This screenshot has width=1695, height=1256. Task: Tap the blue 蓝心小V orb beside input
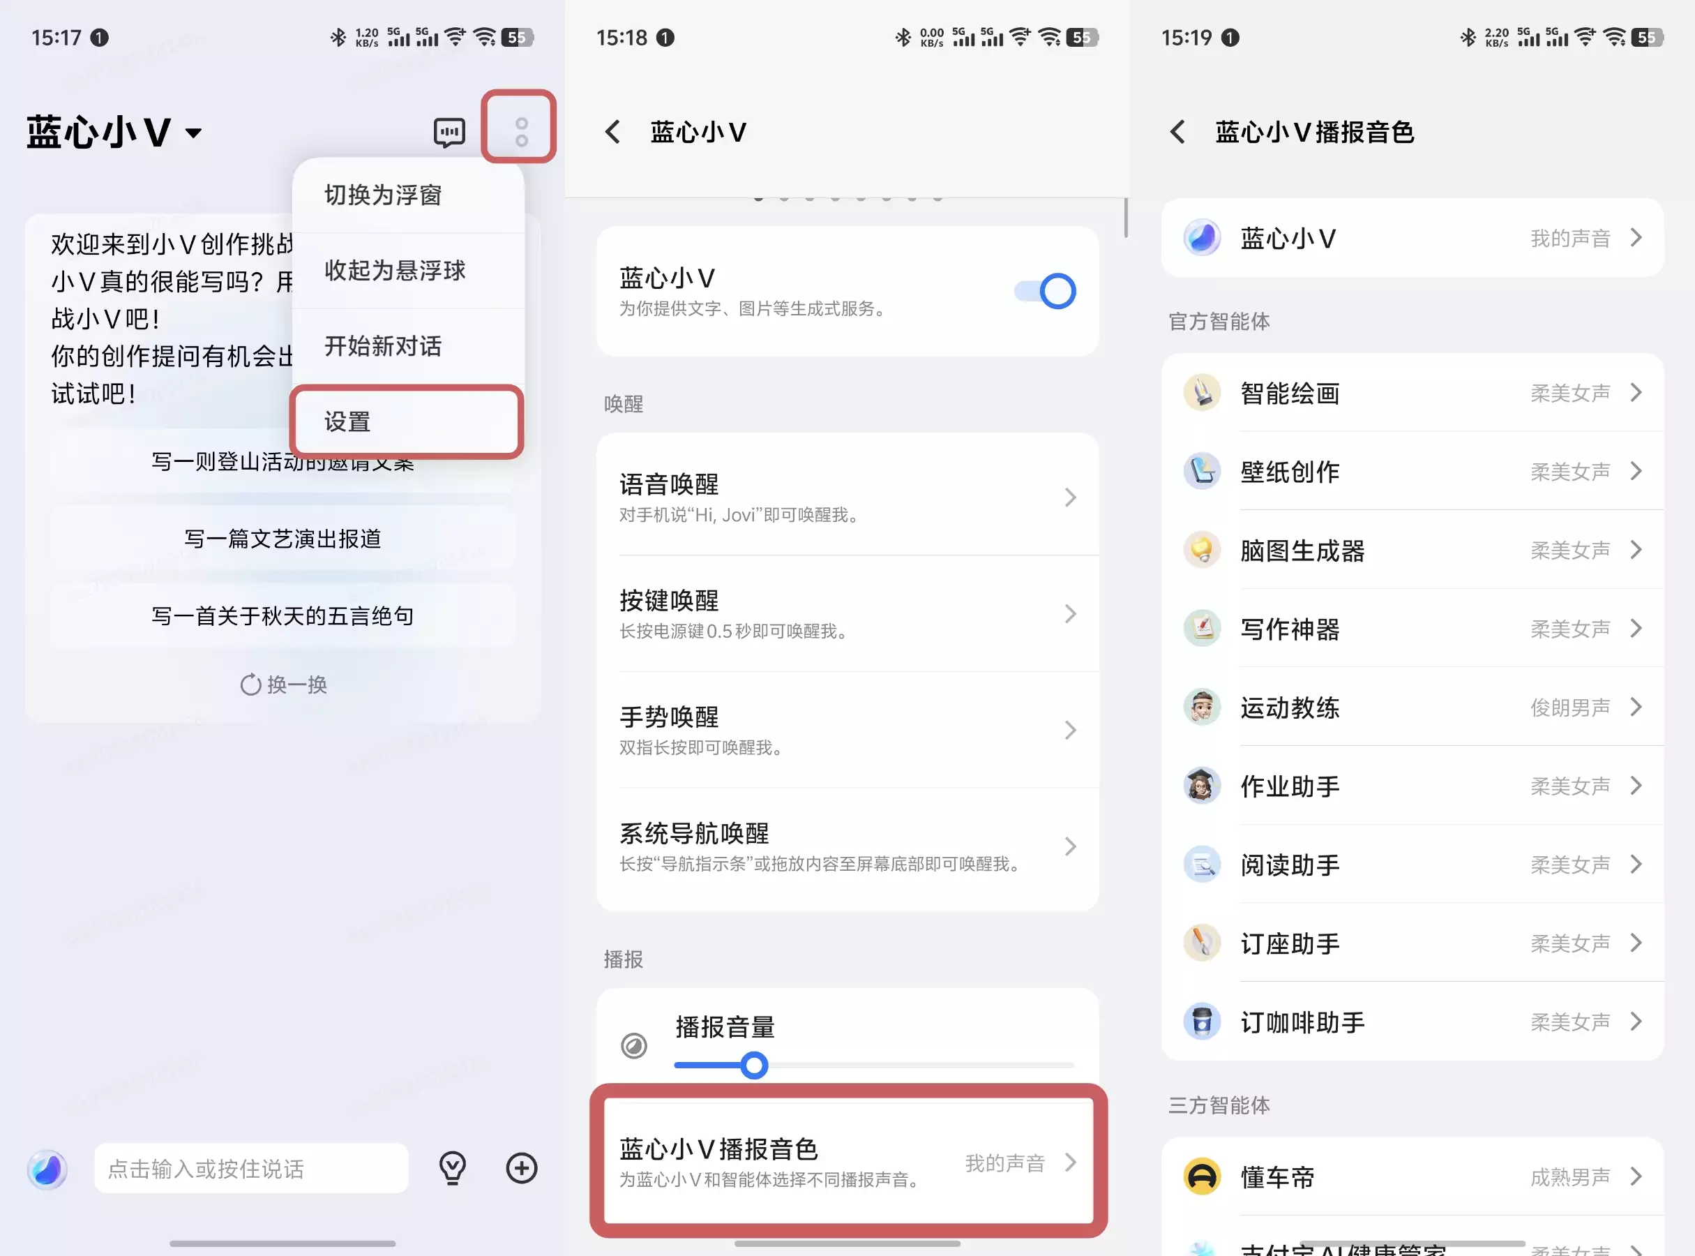(47, 1169)
